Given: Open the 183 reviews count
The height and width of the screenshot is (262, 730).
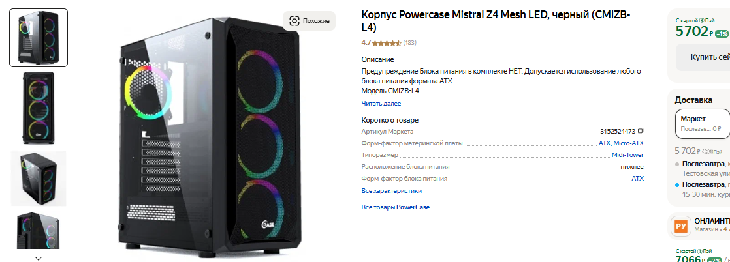Looking at the screenshot, I should tap(410, 43).
